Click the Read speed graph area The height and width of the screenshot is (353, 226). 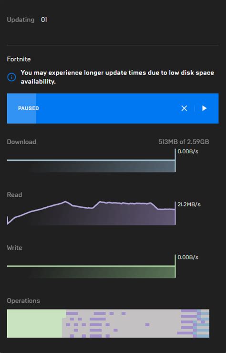tap(91, 213)
